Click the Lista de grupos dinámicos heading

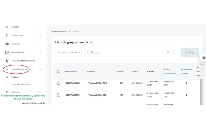coord(74,42)
